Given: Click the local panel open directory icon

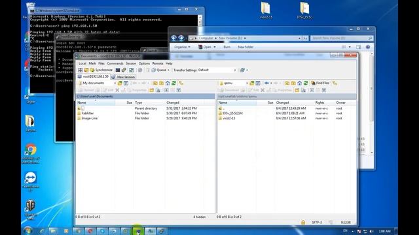Looking at the screenshot, I should [x=120, y=83].
